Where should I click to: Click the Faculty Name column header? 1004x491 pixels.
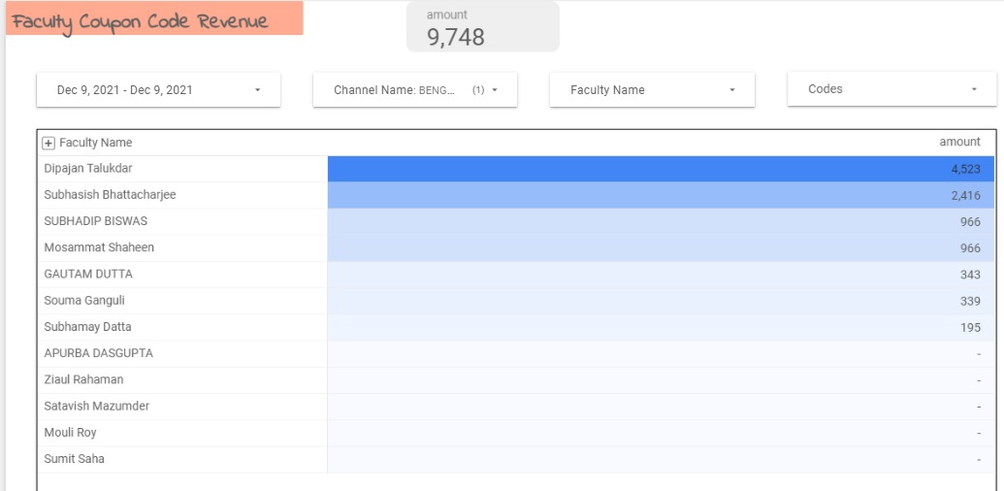95,143
